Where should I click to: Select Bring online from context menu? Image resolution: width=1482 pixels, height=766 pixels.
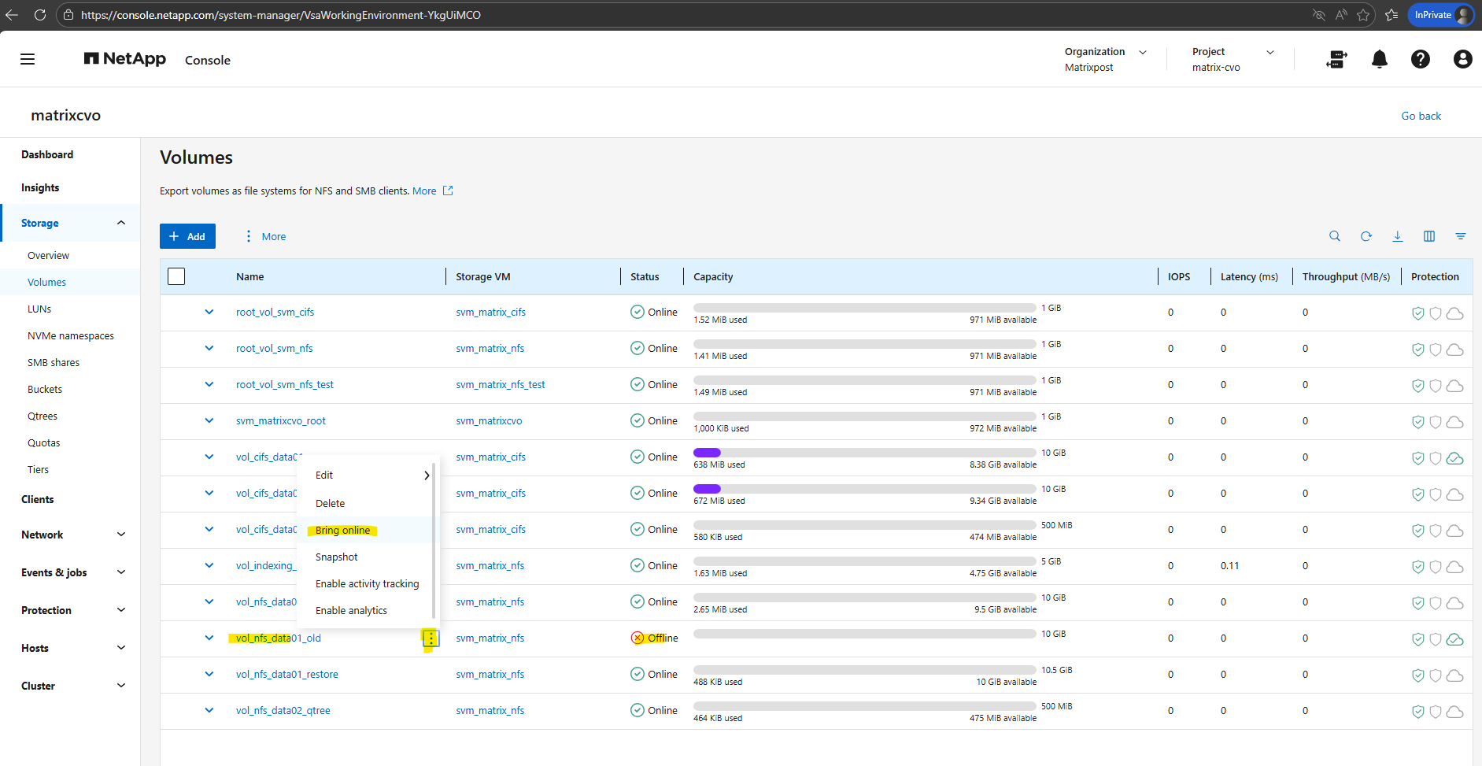(x=342, y=530)
